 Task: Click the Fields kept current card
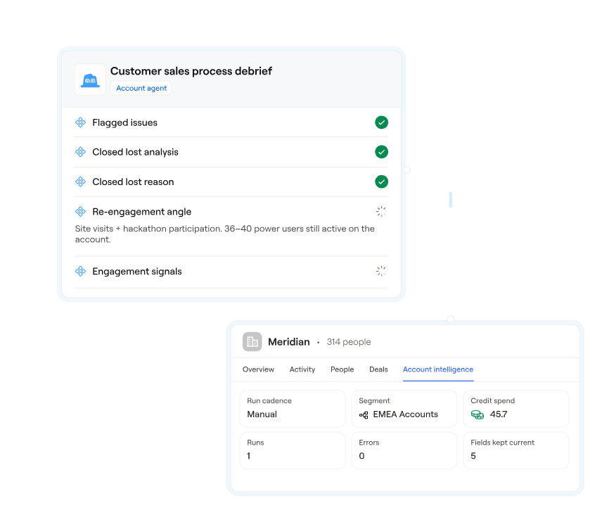(x=516, y=450)
